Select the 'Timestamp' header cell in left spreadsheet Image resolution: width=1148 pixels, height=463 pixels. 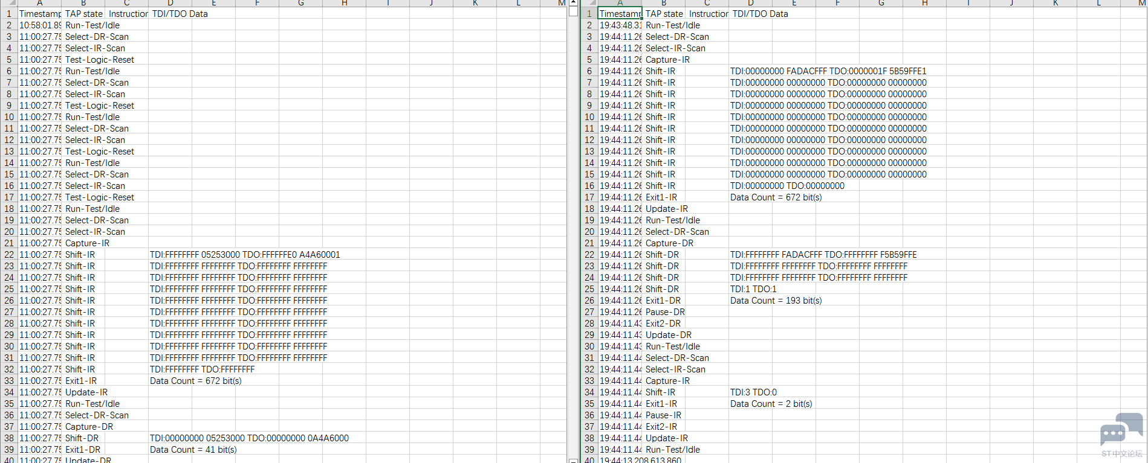coord(40,13)
